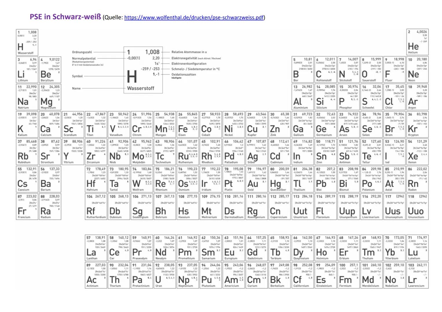Click the Beryllium (Be) cell

[x=50, y=70]
